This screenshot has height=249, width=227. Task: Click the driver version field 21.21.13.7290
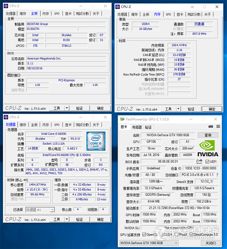[x=179, y=208]
